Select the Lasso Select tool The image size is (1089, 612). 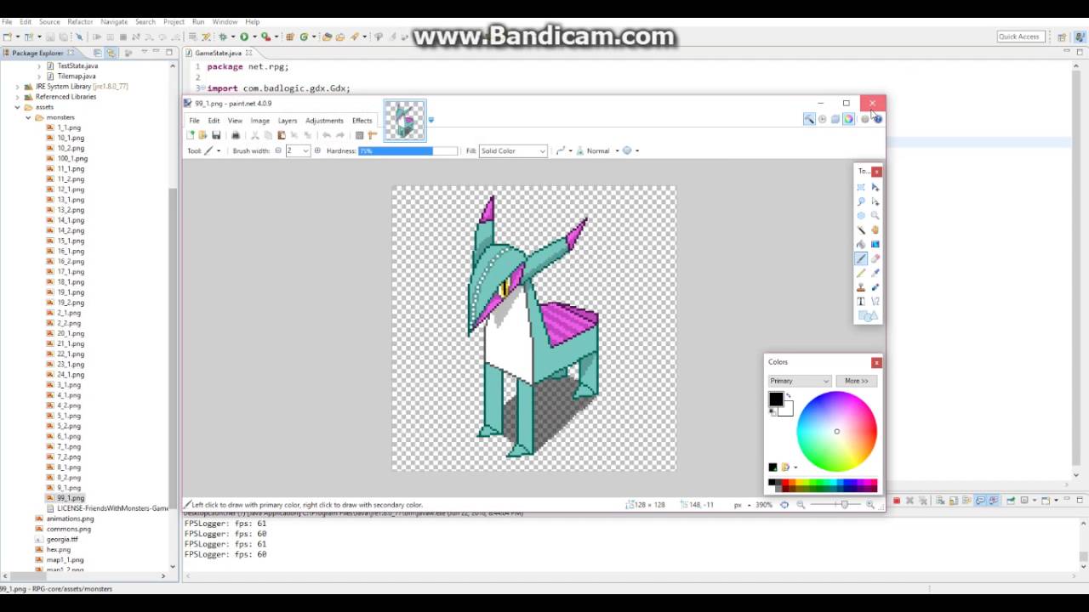click(x=861, y=201)
